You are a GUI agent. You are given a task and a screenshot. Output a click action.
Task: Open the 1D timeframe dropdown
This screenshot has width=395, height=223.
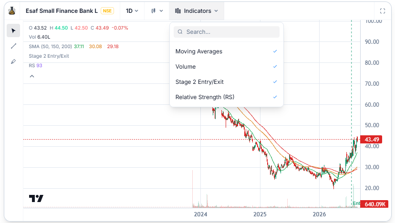132,11
